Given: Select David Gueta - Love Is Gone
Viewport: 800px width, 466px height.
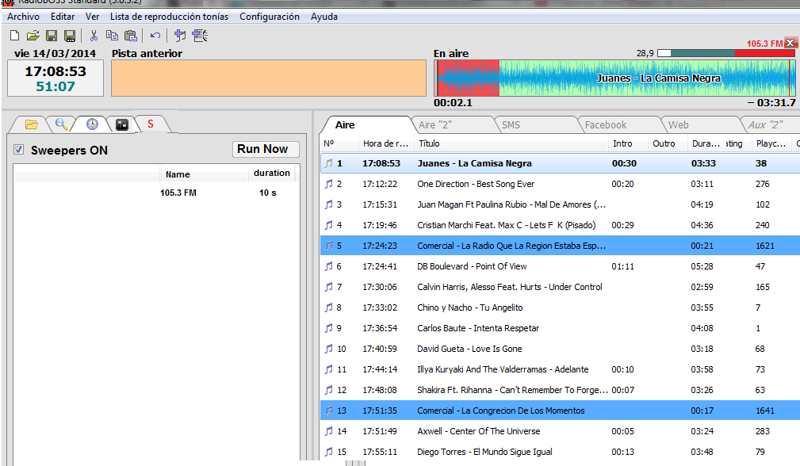Looking at the screenshot, I should click(560, 349).
